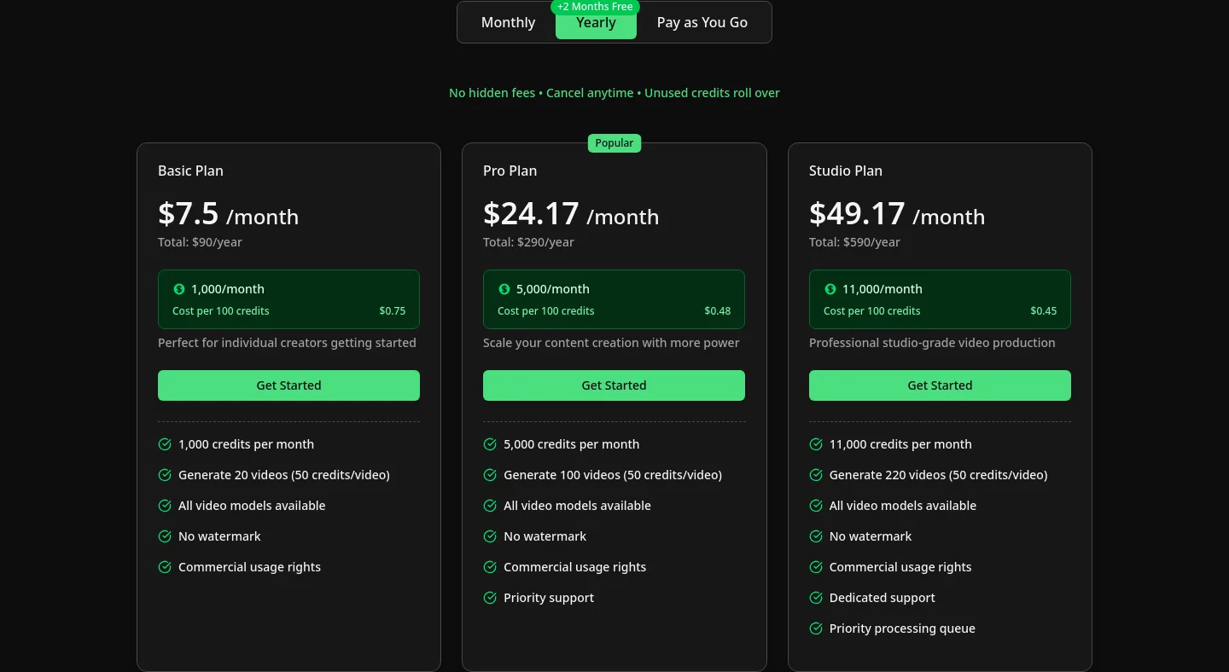Click the coin icon beside 1,000/month
The image size is (1229, 672).
click(179, 289)
